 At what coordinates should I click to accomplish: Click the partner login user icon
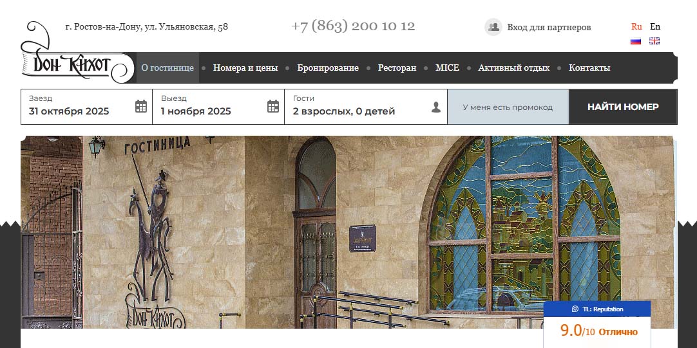pyautogui.click(x=493, y=27)
